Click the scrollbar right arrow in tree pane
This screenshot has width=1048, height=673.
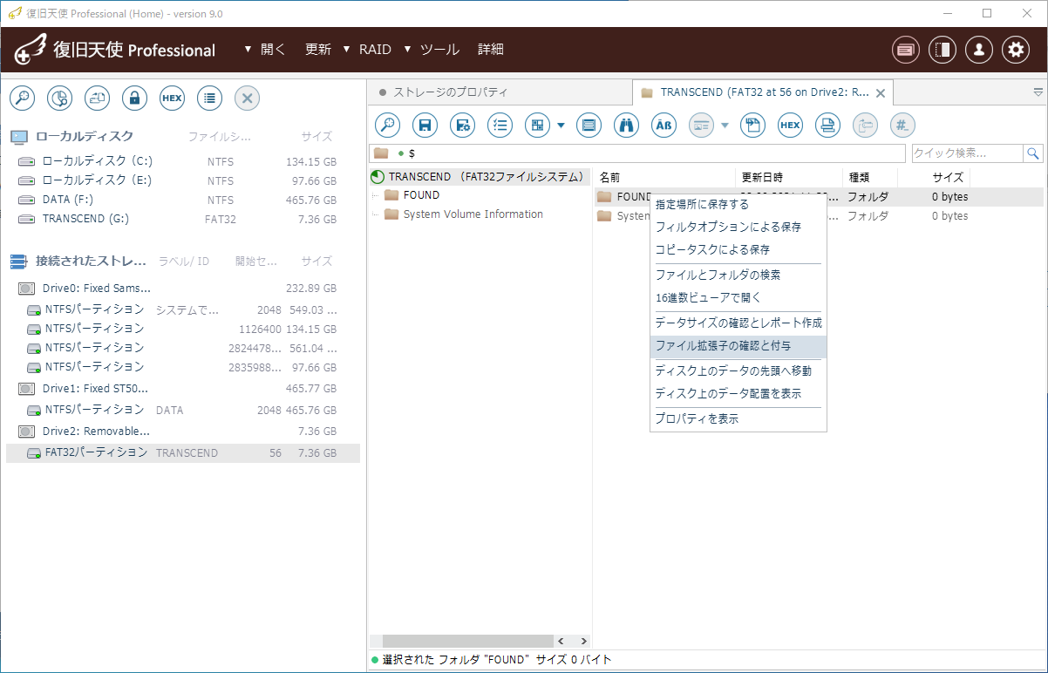583,641
